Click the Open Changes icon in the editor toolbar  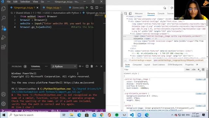92,8
